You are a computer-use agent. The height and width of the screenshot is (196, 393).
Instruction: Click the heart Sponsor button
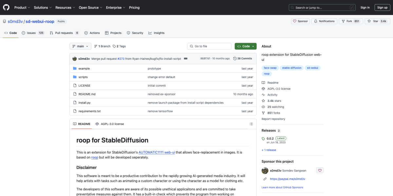click(x=300, y=21)
